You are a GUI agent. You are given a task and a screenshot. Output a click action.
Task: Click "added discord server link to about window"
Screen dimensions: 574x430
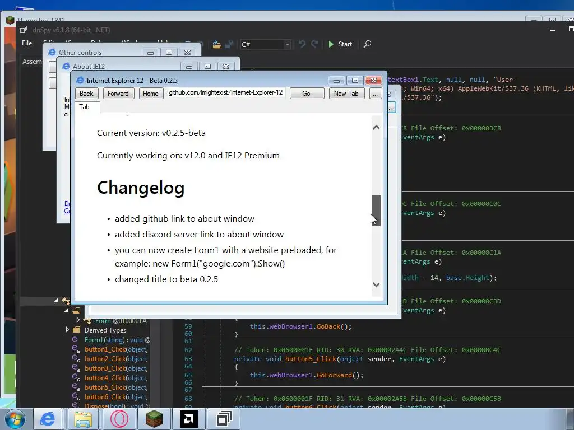pos(199,235)
